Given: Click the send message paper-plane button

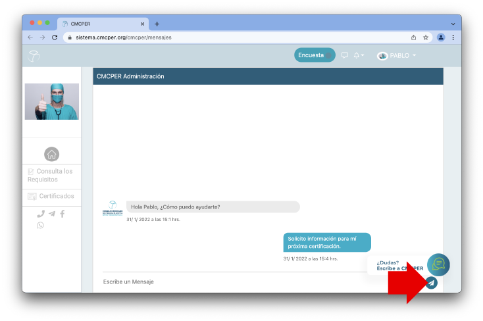Looking at the screenshot, I should (431, 283).
